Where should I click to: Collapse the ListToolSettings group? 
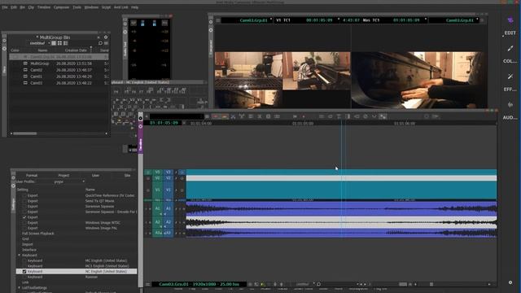19,287
